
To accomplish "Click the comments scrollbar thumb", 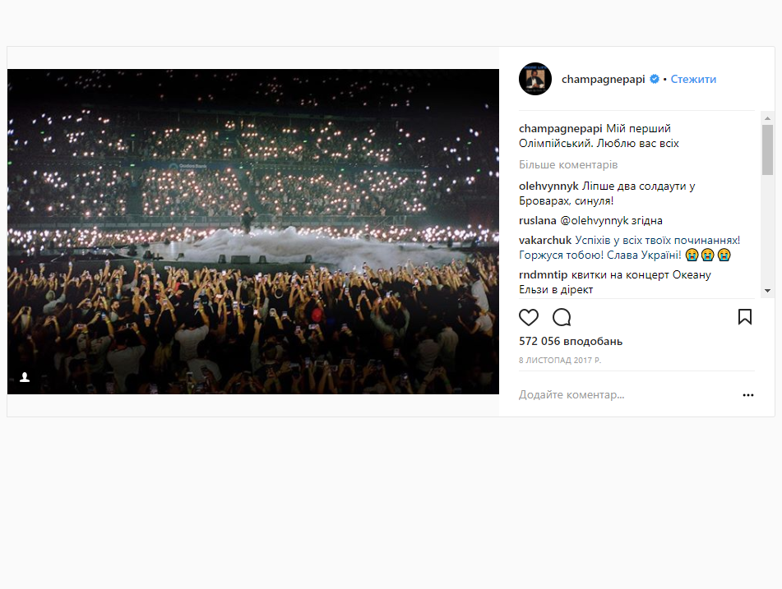I will [x=767, y=150].
